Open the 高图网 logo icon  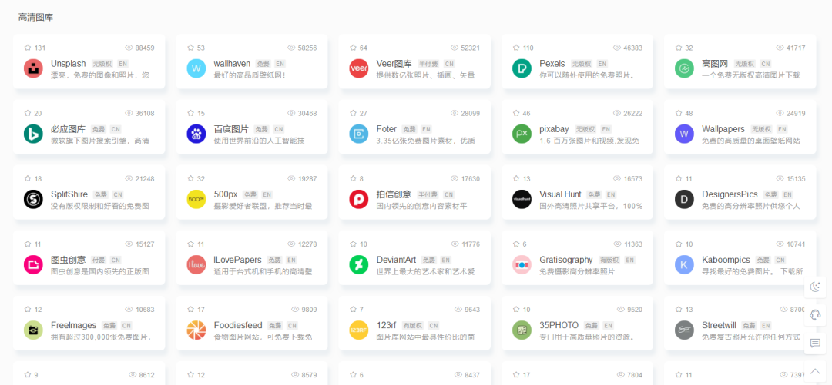click(x=684, y=69)
